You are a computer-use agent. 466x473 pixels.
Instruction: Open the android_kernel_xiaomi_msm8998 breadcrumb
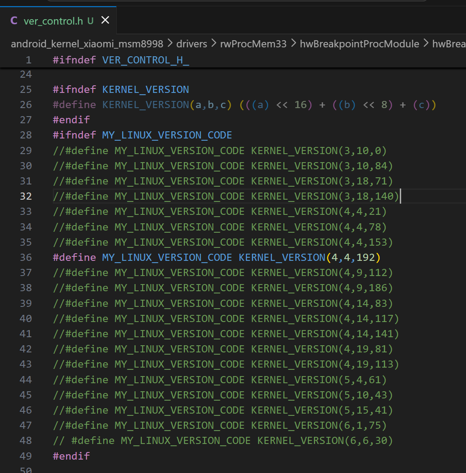[87, 44]
